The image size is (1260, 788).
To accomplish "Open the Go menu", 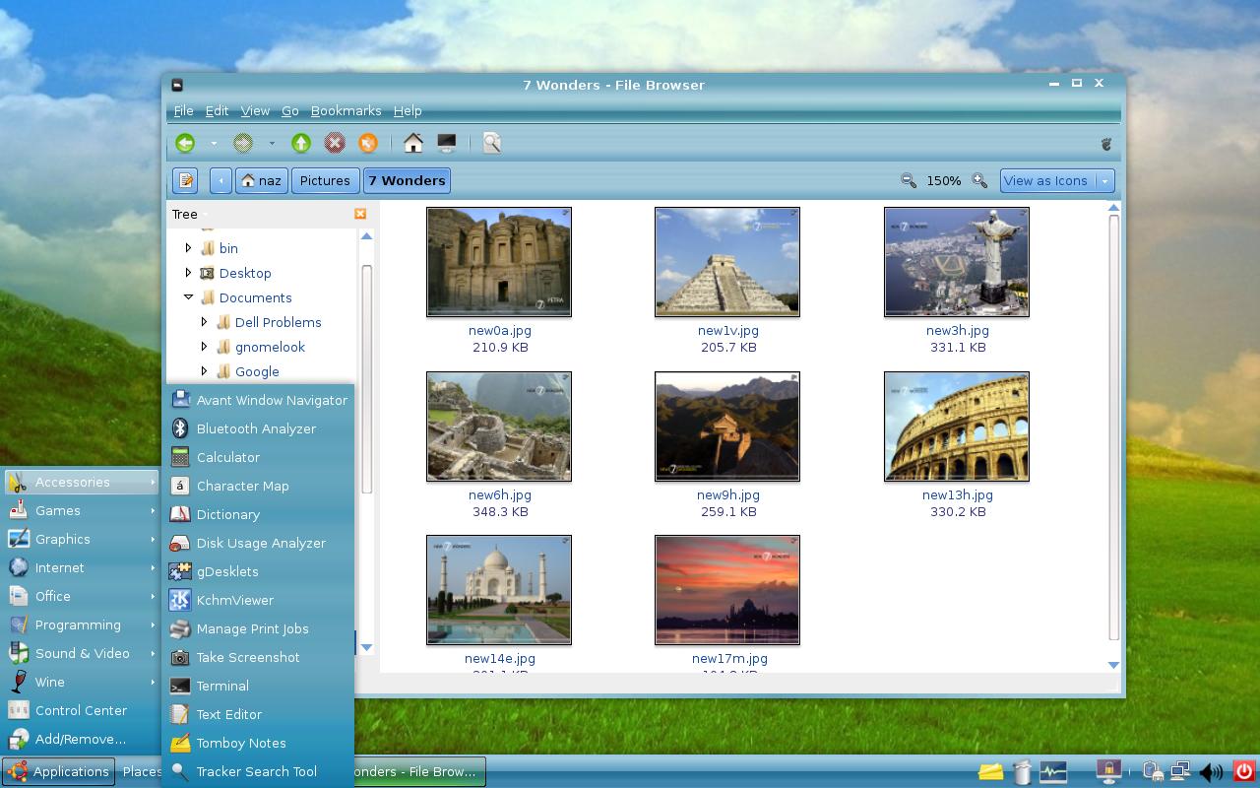I will click(289, 111).
